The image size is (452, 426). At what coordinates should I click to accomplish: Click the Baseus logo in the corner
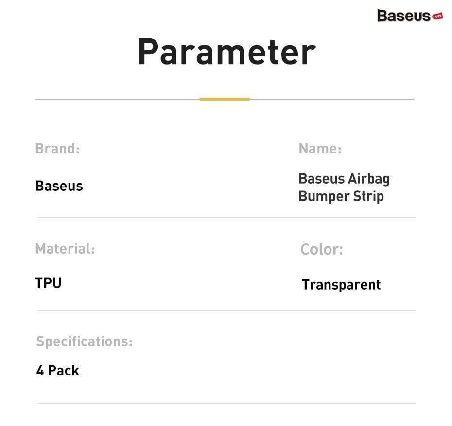point(410,16)
